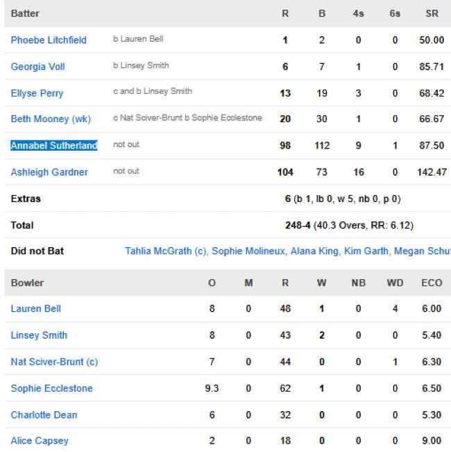This screenshot has width=451, height=452.
Task: Open bowler Lauren Bell's profile
Action: pos(36,309)
